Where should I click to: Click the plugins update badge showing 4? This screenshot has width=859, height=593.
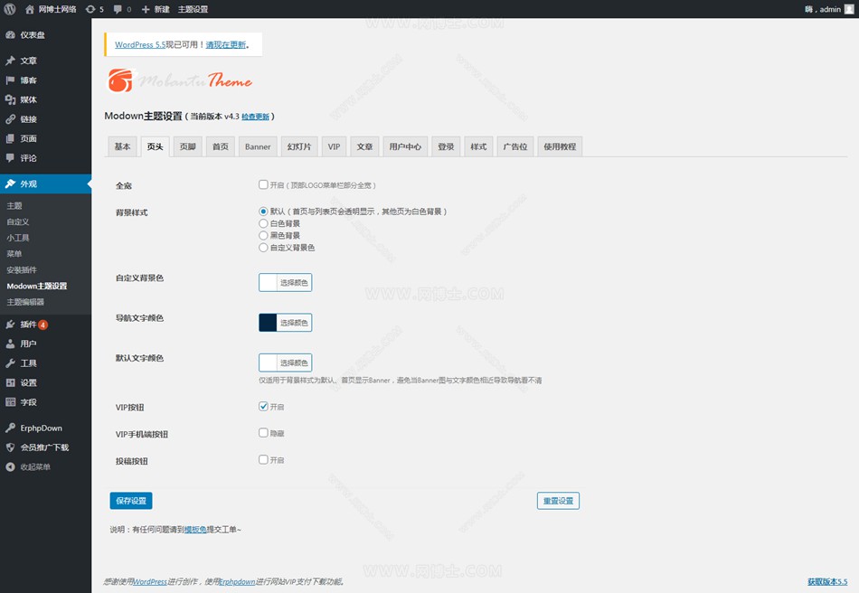[x=42, y=325]
